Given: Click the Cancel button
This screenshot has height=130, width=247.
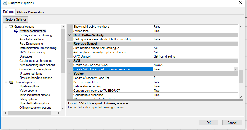Looking at the screenshot, I should pyautogui.click(x=232, y=123).
